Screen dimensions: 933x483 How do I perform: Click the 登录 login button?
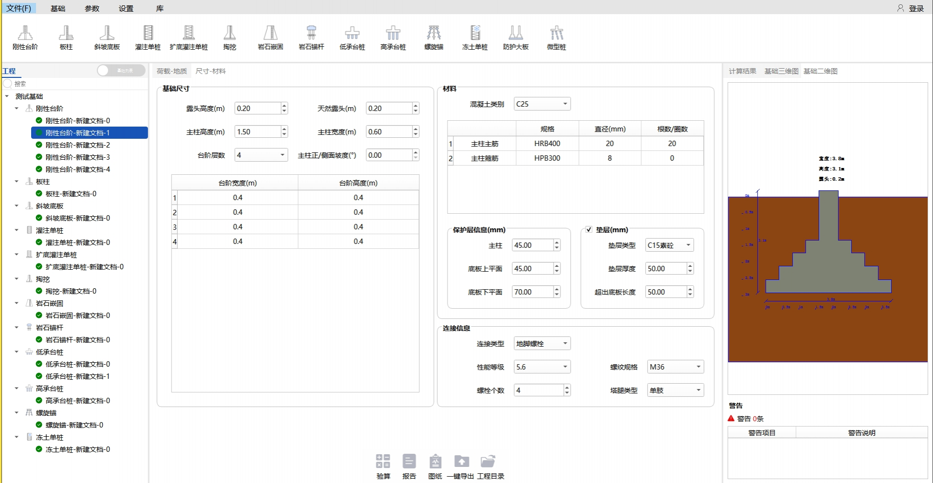(911, 8)
